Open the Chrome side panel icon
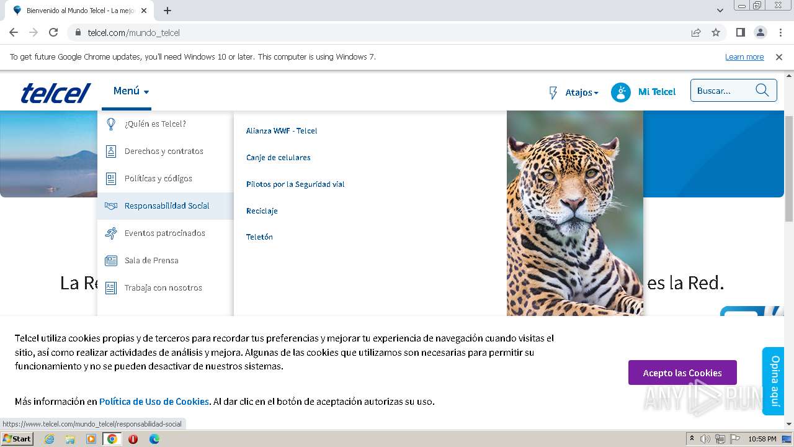Viewport: 794px width, 447px height. (741, 32)
